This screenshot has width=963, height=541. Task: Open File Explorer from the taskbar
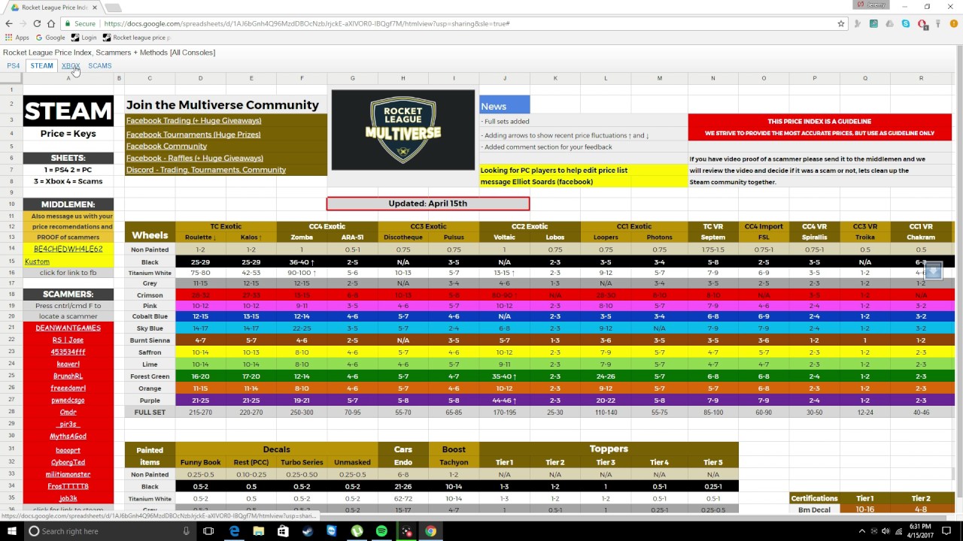pyautogui.click(x=258, y=531)
